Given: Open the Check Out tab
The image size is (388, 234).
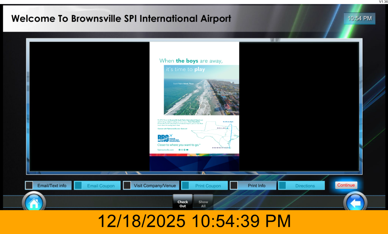Looking at the screenshot, I should coord(183,203).
